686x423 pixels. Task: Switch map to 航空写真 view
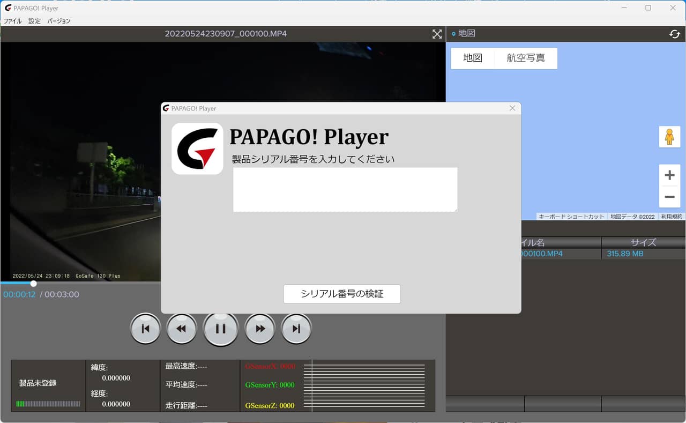[525, 58]
